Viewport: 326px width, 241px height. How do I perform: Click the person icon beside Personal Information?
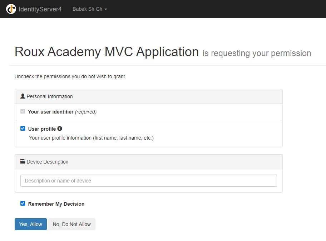[22, 96]
